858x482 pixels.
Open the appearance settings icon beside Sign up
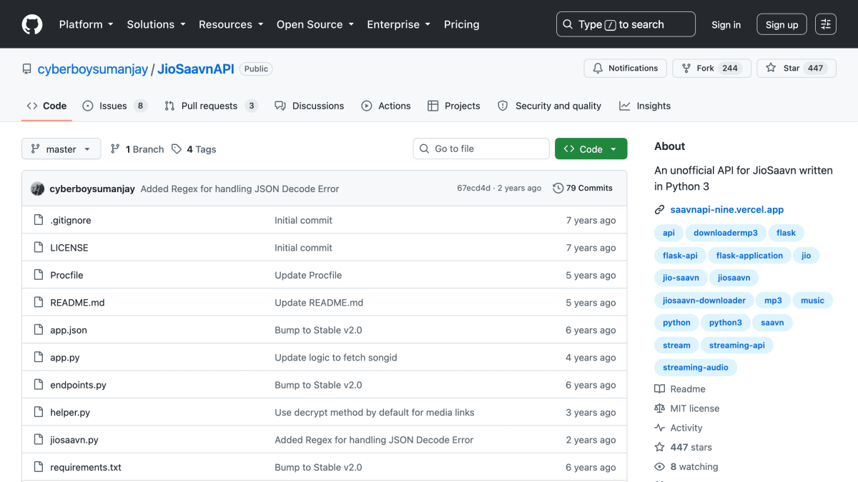click(826, 24)
